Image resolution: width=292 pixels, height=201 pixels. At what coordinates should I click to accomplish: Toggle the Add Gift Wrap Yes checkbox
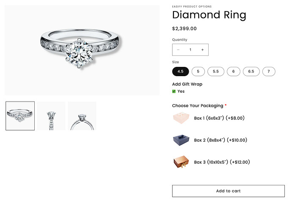[174, 91]
